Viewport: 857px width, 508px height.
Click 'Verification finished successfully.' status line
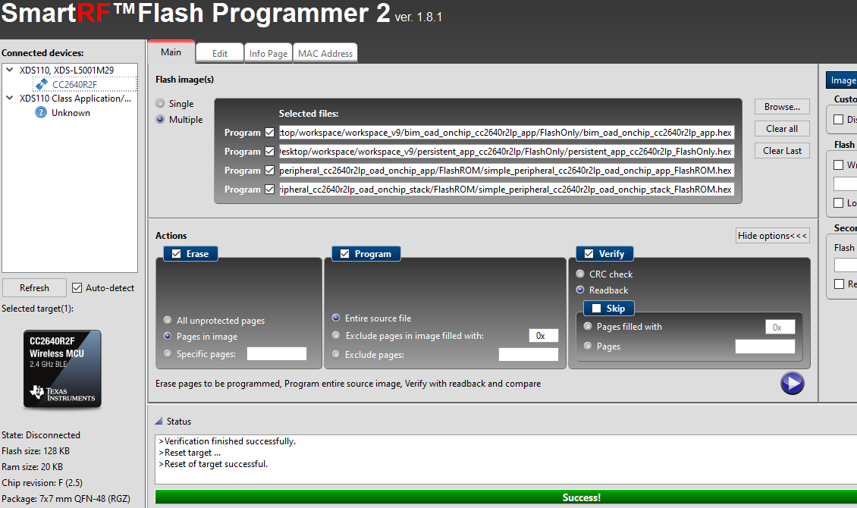point(227,441)
